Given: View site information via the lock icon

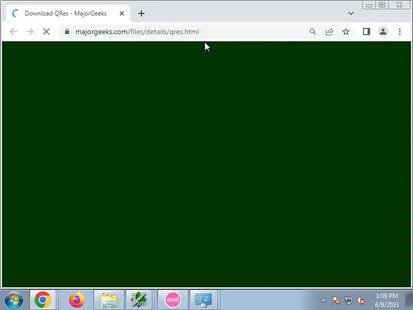Looking at the screenshot, I should pos(67,32).
